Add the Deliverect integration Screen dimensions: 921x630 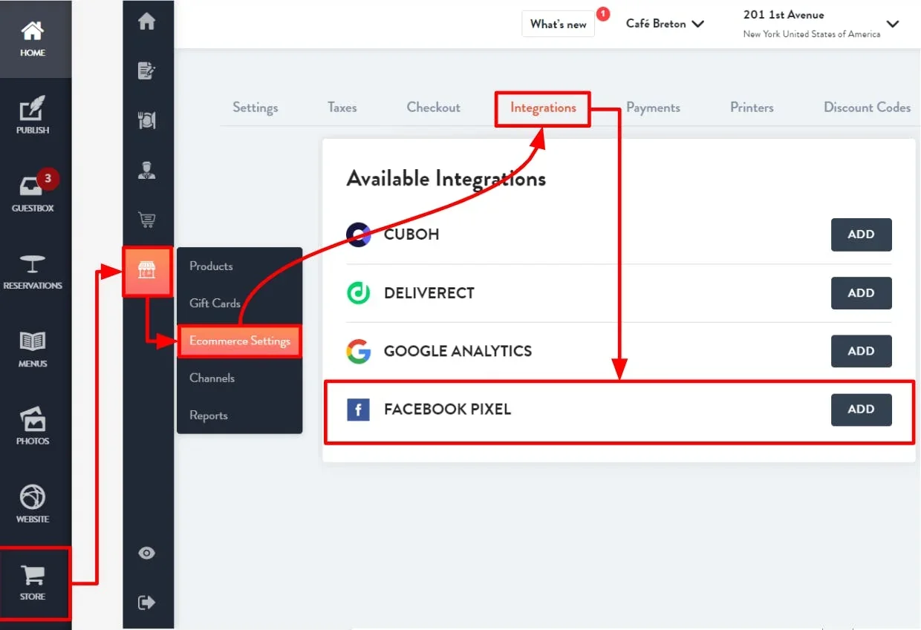[x=862, y=293]
